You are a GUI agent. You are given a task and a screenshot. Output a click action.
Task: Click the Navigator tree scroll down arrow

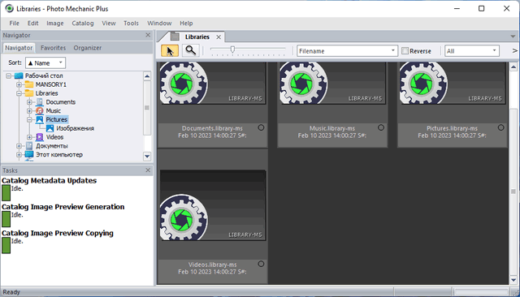coord(147,156)
